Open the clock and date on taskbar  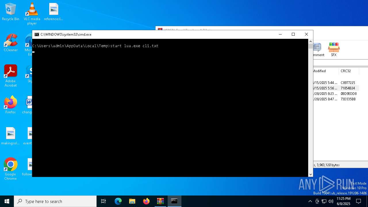click(x=343, y=201)
